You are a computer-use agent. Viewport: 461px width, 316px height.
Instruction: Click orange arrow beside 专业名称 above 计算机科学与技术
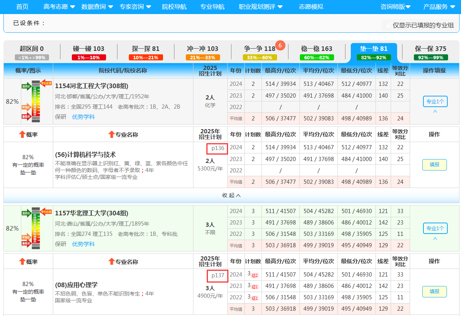point(111,134)
